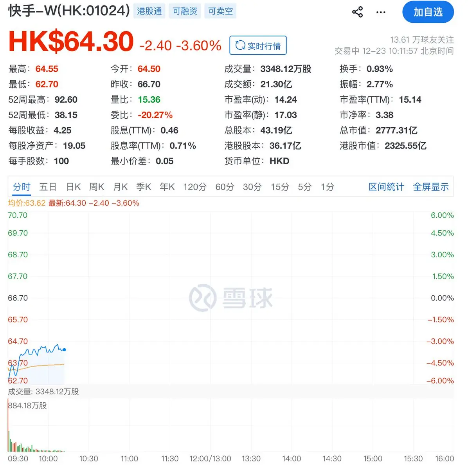Click the 最小价差 value 0.05
This screenshot has width=468, height=470.
164,161
